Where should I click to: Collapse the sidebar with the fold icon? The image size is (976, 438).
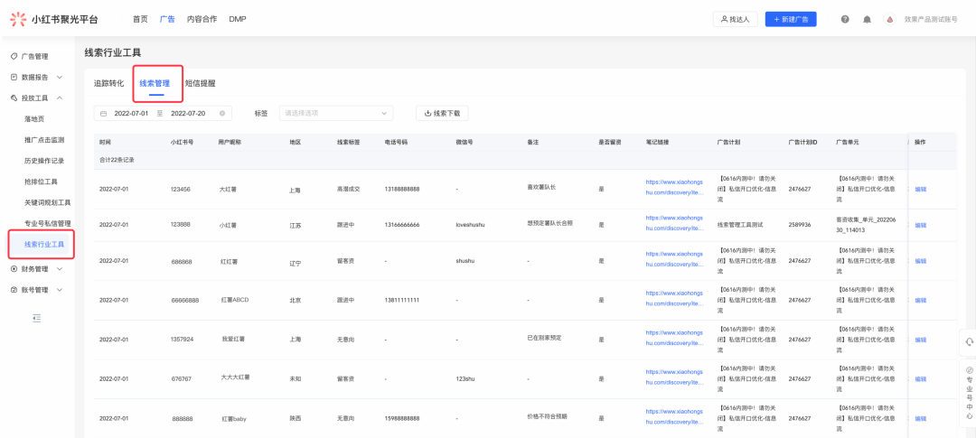[37, 318]
